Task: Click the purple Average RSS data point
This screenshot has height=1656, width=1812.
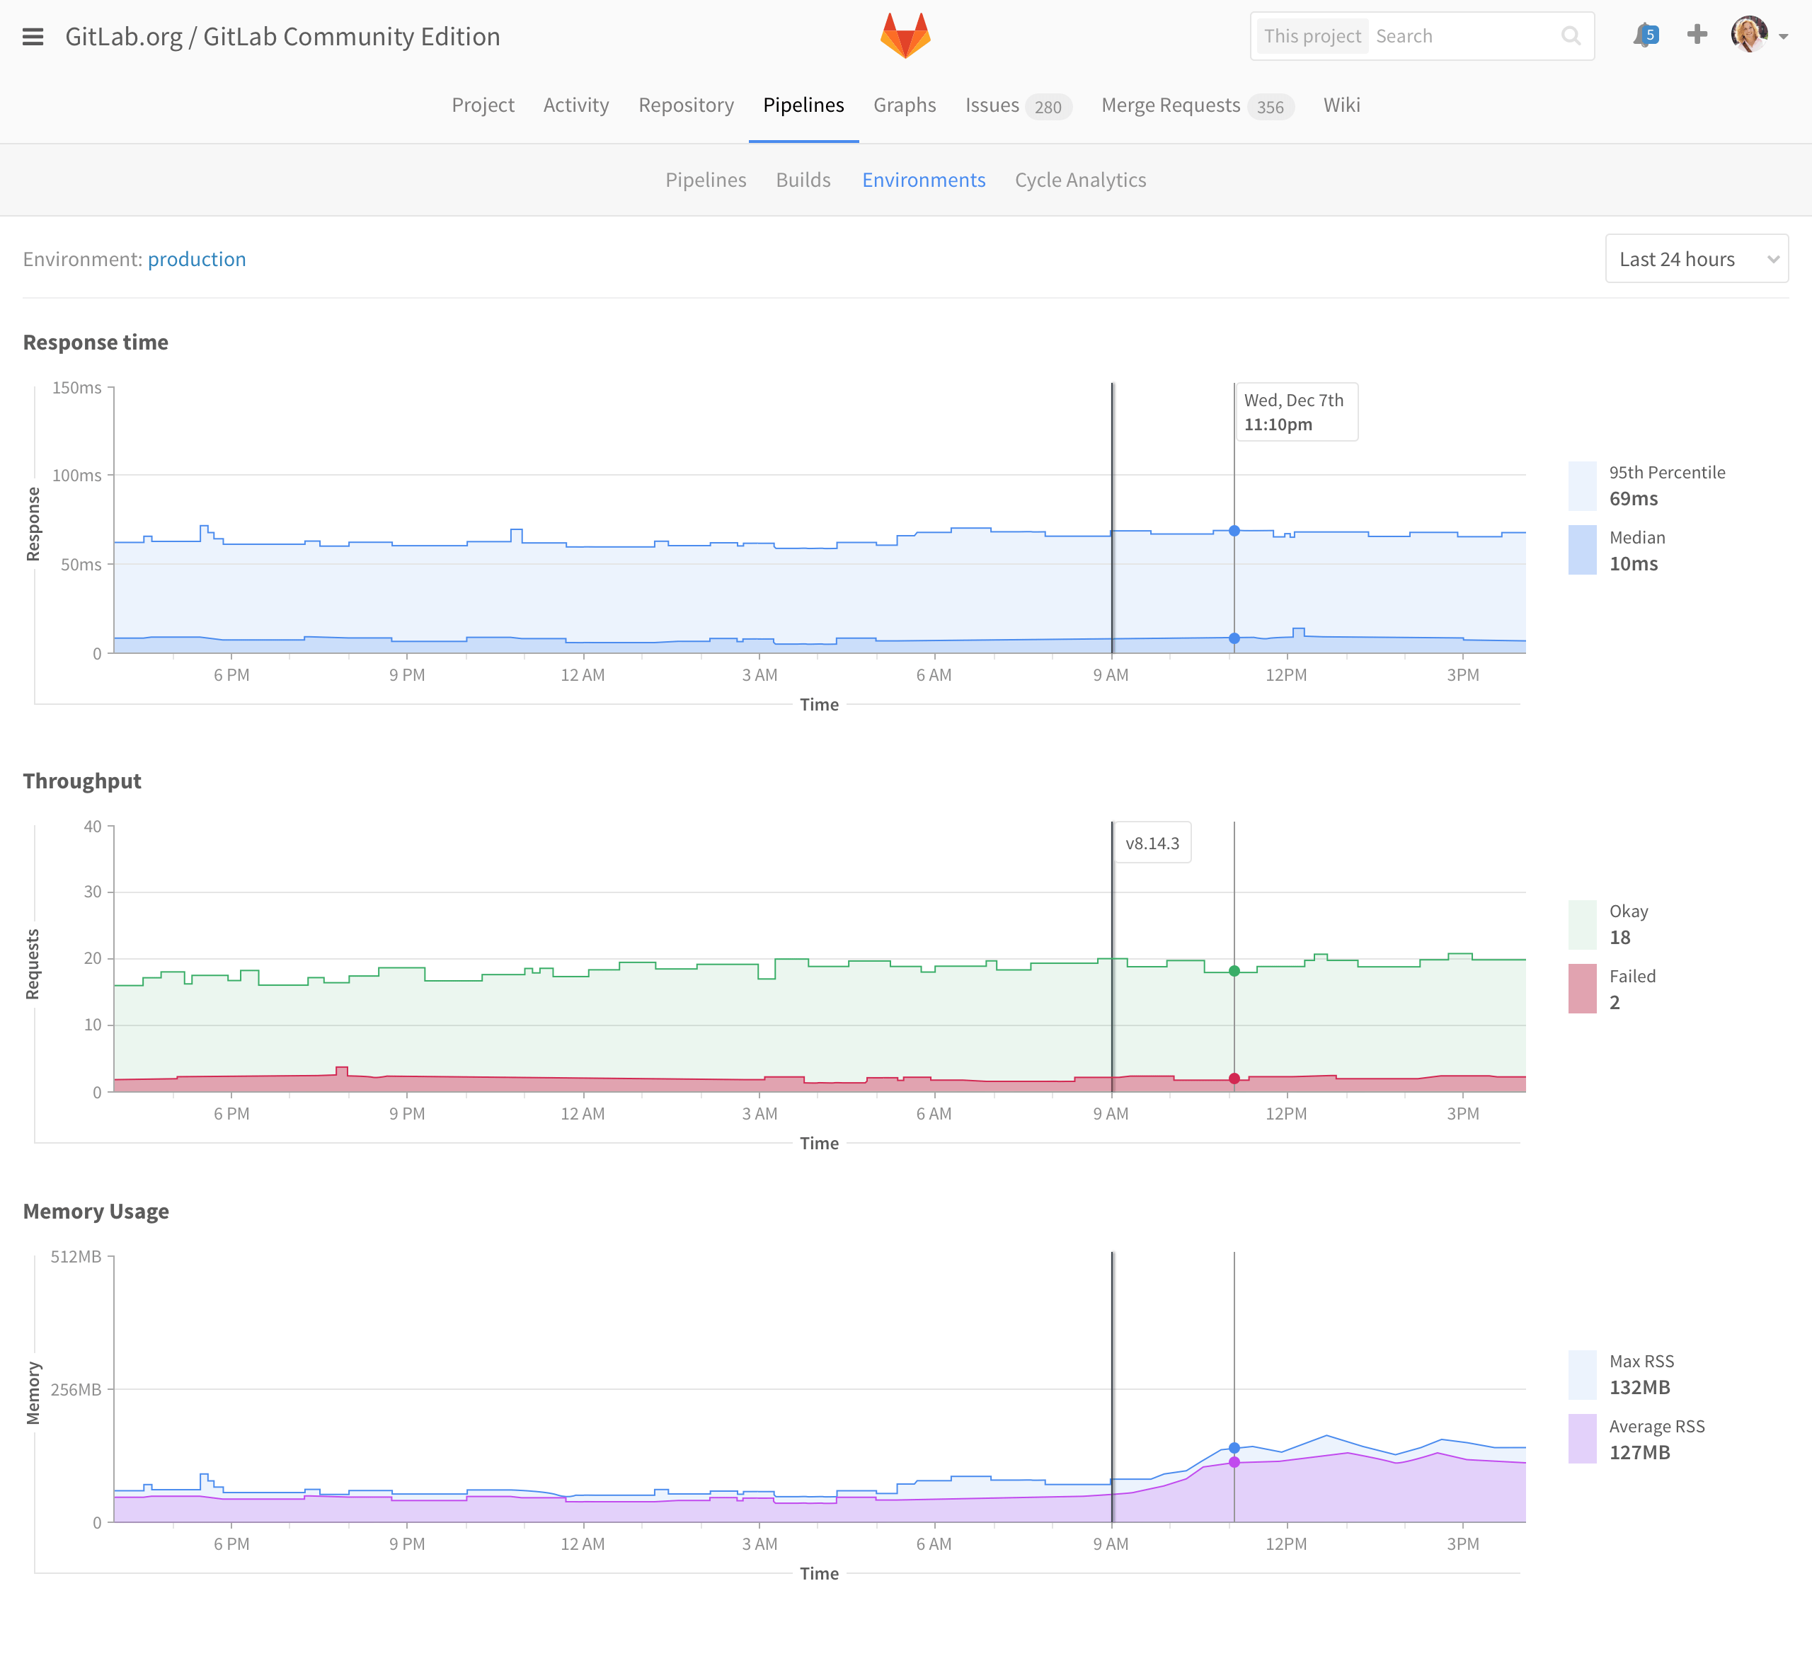Action: 1234,1463
